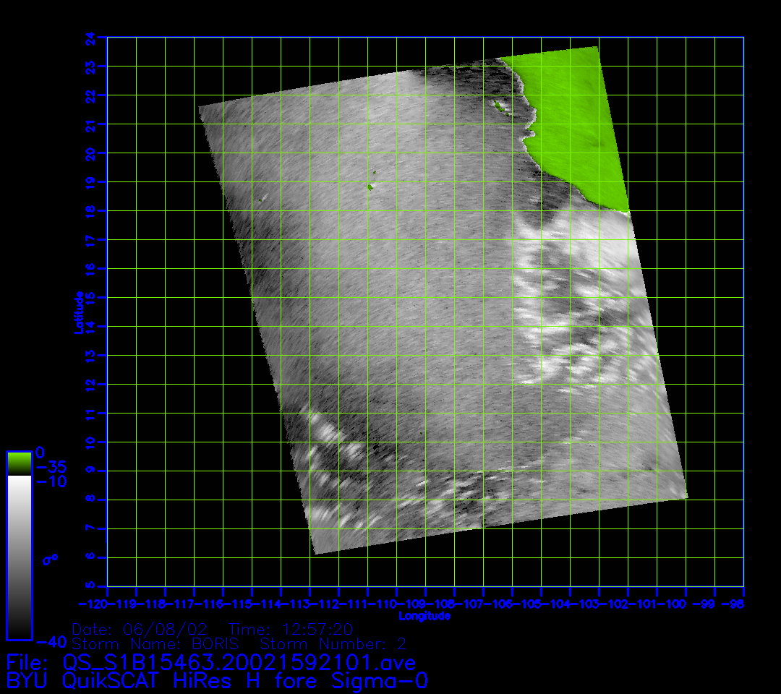
Task: Click the sigma-0 symbol beside the color bar
Action: 51,559
